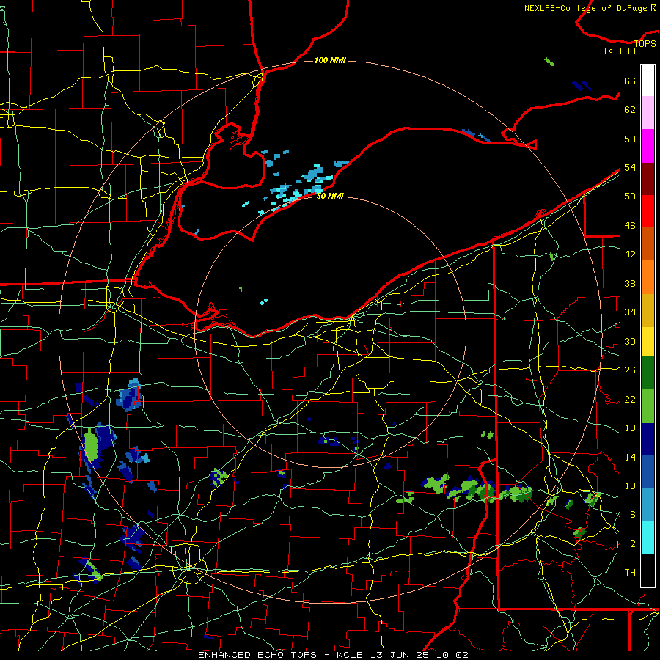Viewport: 660px width, 660px height.
Task: Click the burnt orange 42-46 kft swatch
Action: click(648, 244)
